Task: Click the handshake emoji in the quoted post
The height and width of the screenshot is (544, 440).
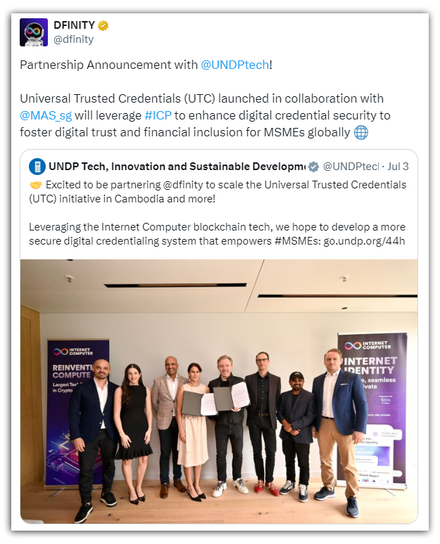Action: tap(35, 184)
